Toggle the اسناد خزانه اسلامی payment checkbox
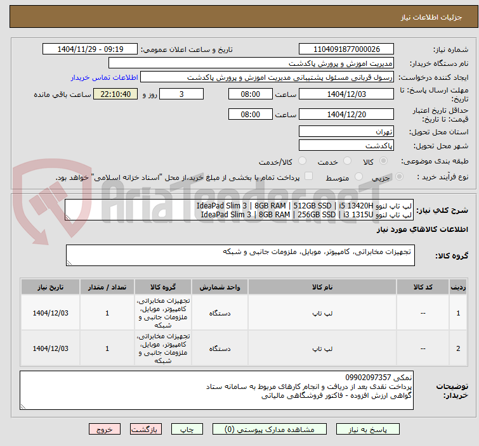This screenshot has width=479, height=446. 309,176
